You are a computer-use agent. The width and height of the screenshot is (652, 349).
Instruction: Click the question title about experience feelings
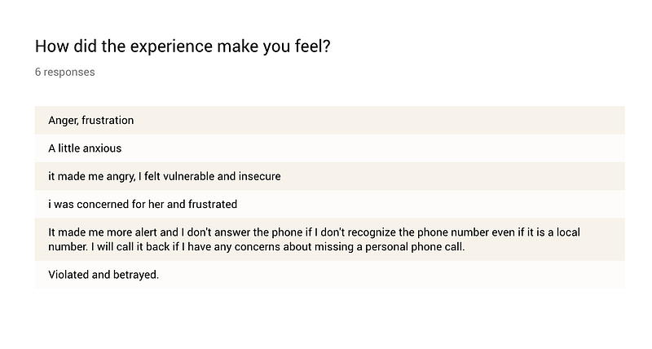click(183, 46)
